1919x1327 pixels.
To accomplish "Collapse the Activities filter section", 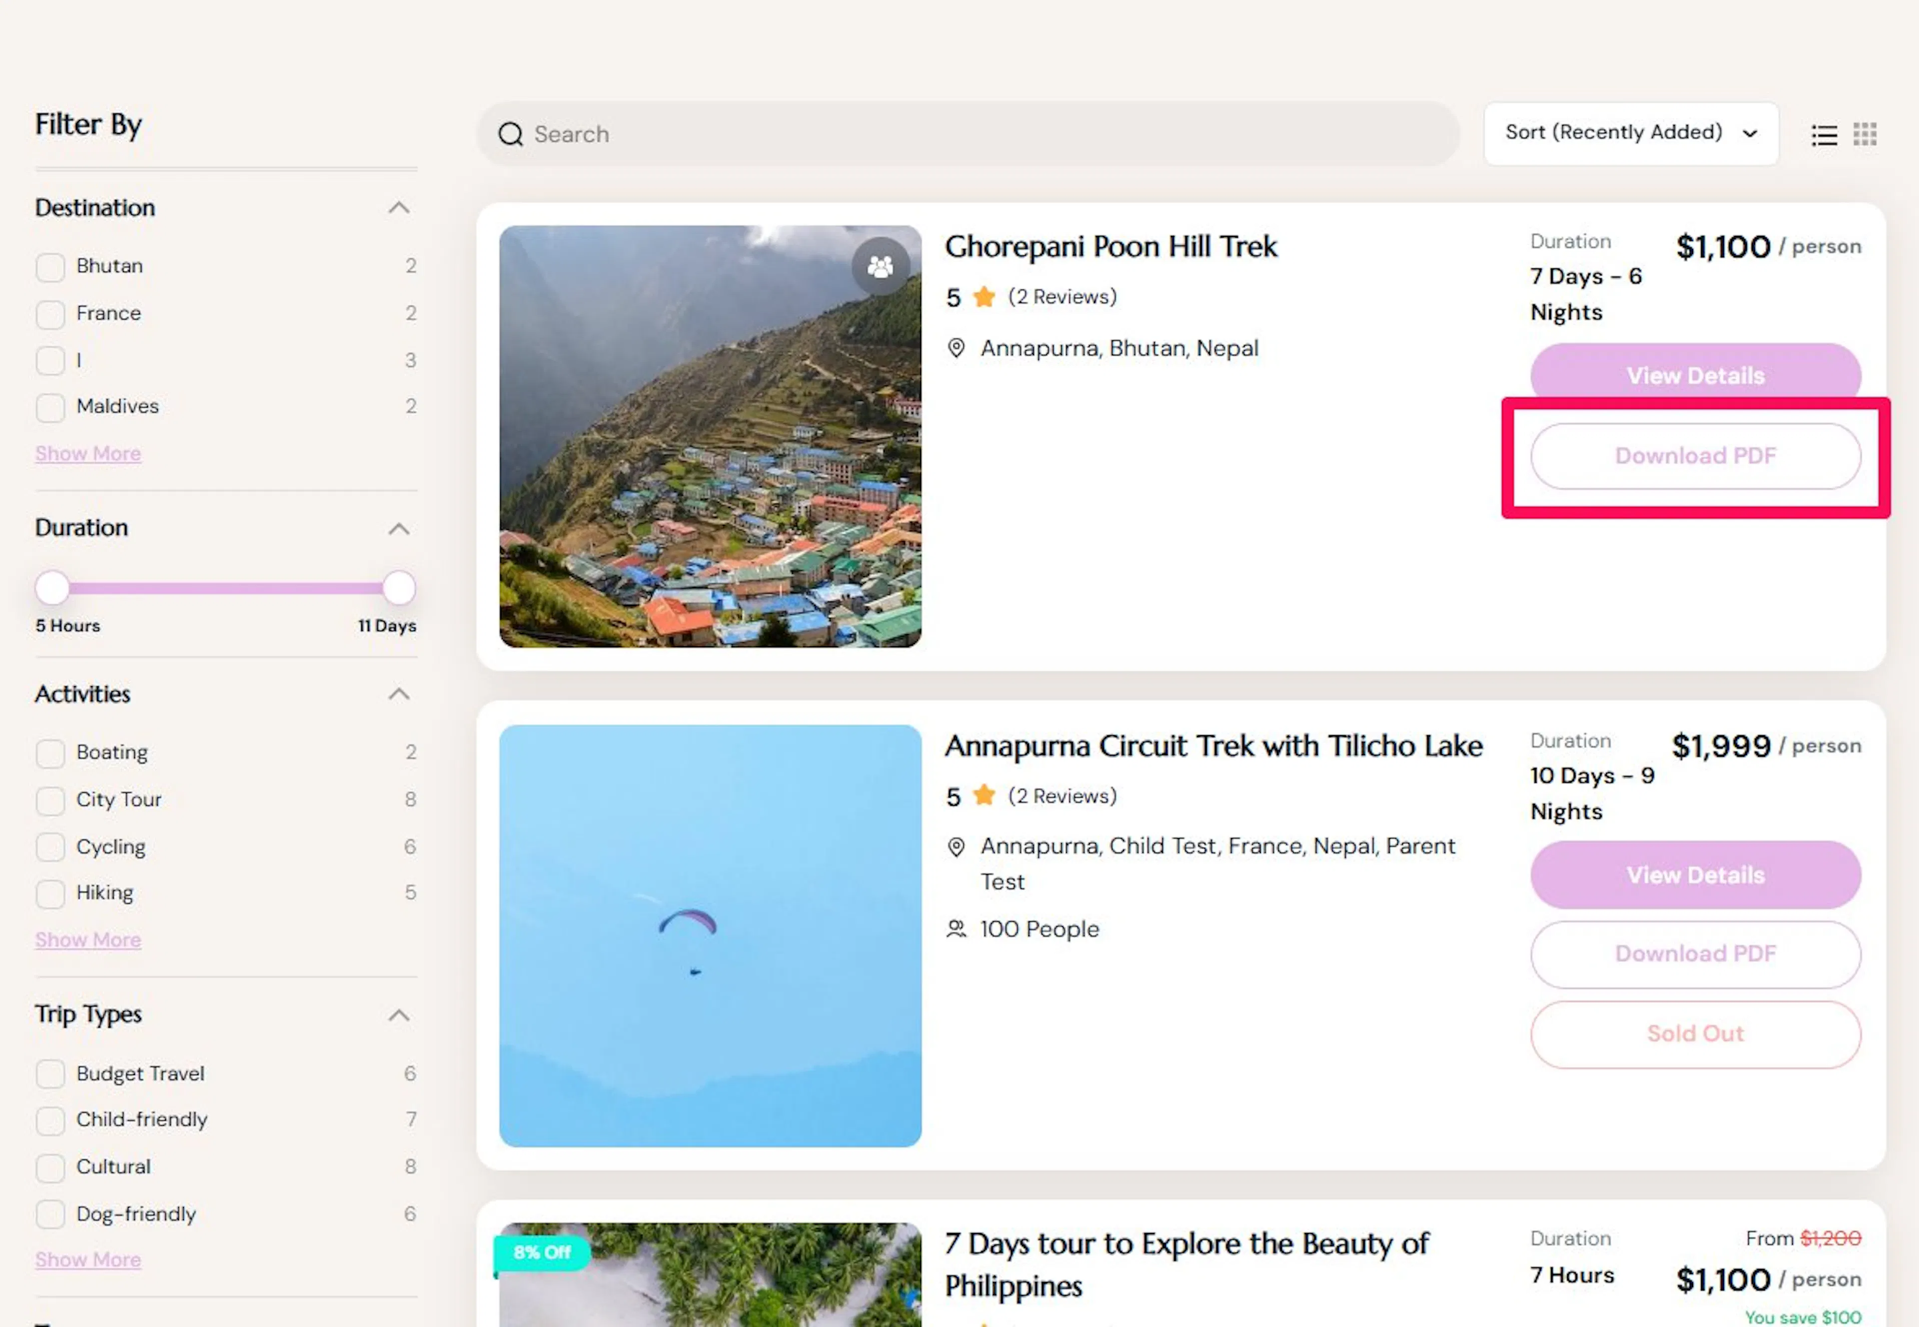I will (399, 694).
